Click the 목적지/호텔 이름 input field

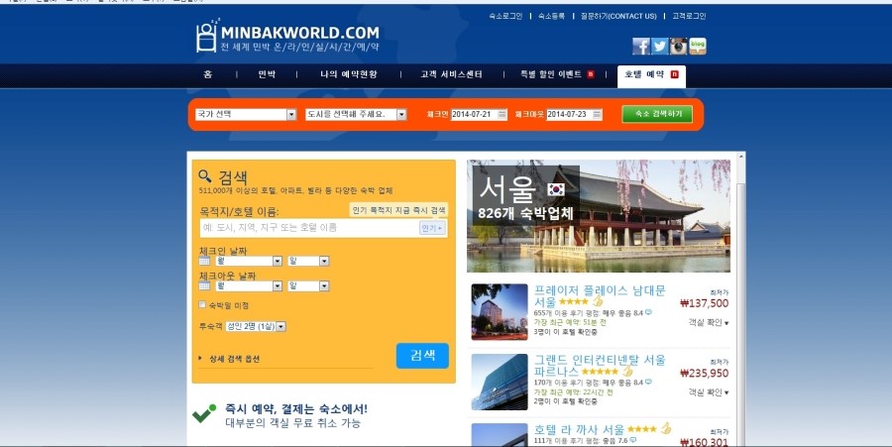click(323, 228)
